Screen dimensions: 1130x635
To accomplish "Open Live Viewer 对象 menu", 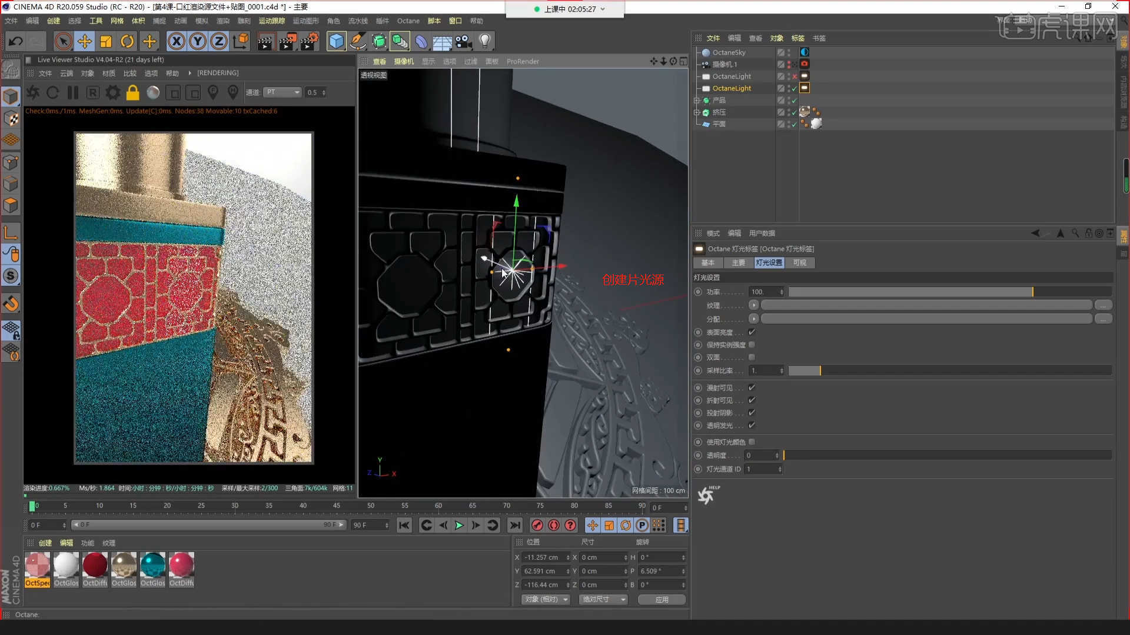I will (88, 73).
